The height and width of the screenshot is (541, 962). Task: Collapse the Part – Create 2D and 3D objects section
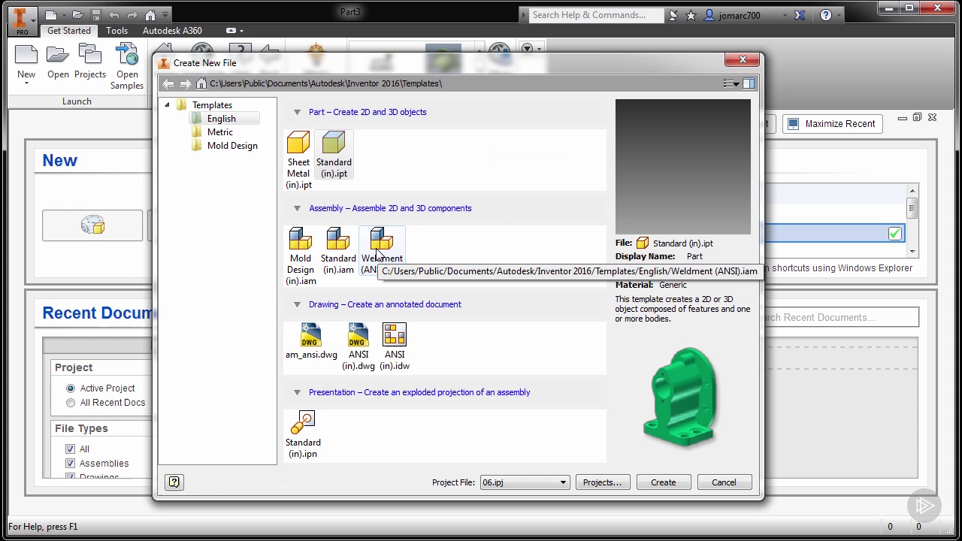click(297, 112)
